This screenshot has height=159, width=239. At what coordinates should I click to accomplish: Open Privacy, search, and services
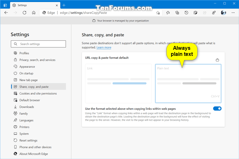(39, 60)
